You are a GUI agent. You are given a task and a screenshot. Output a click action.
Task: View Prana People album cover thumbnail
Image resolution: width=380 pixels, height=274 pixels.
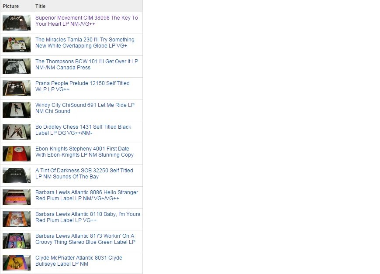[17, 88]
